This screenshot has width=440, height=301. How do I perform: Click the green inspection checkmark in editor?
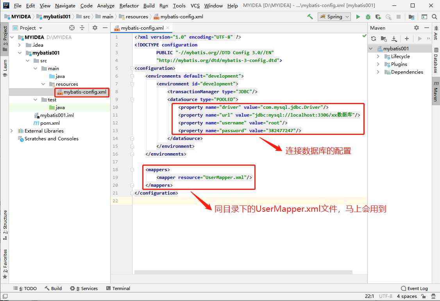tap(364, 35)
